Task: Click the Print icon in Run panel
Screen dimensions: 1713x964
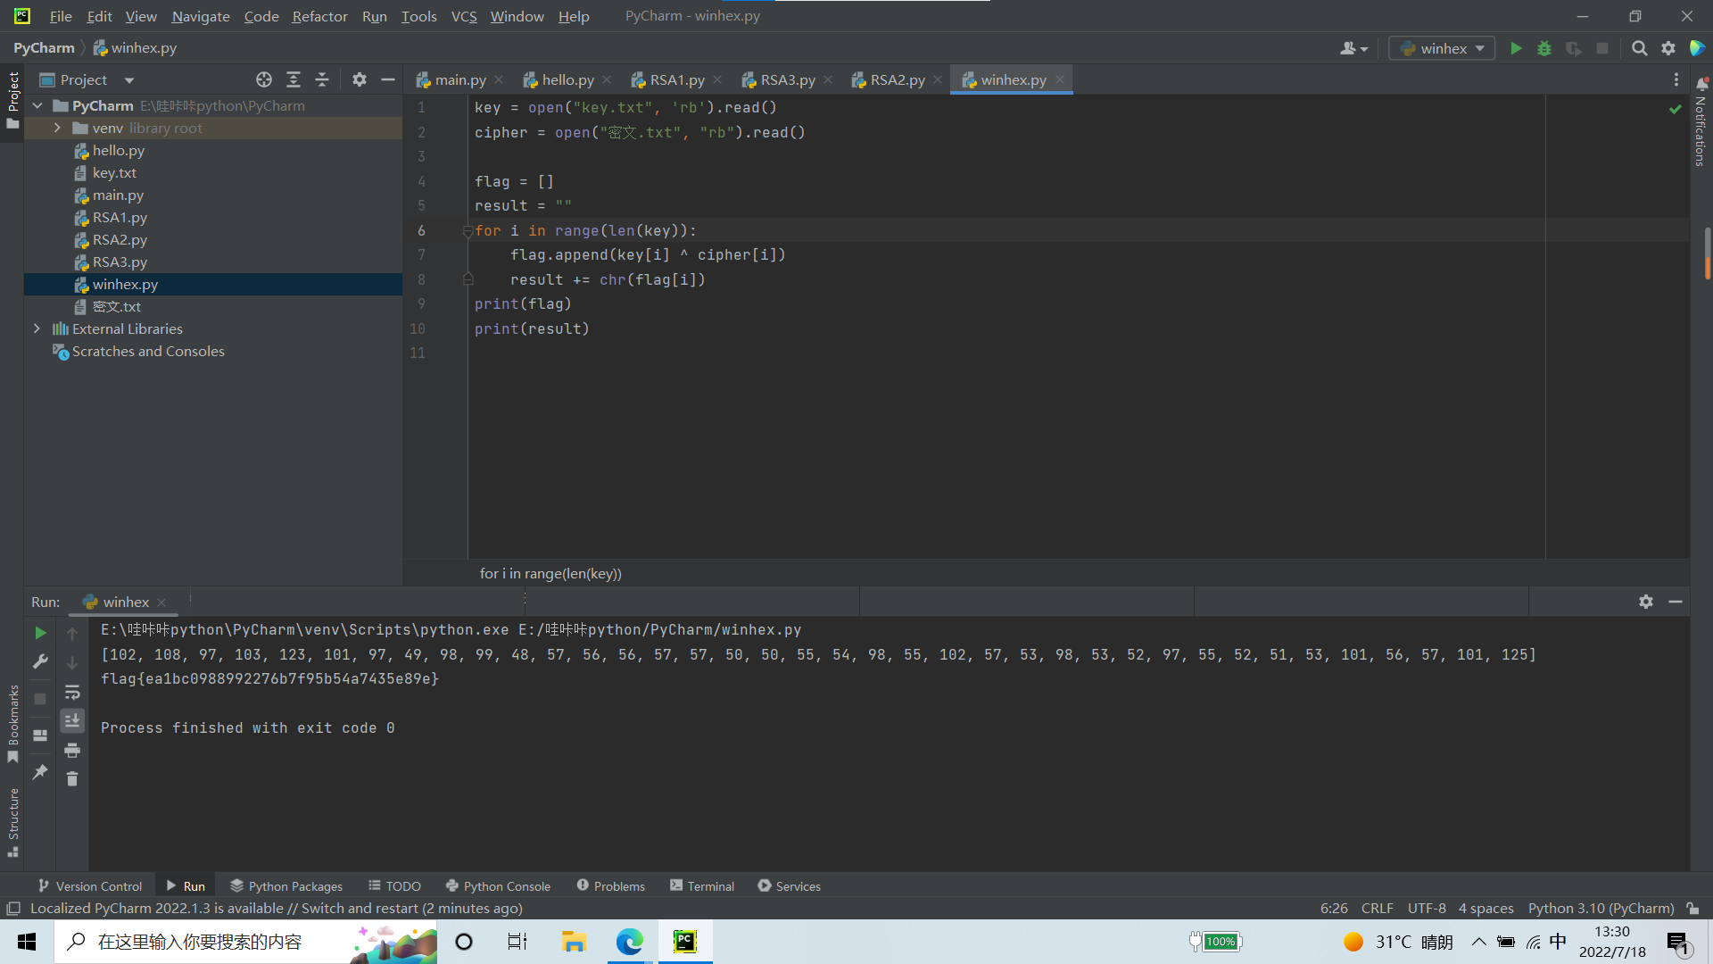Action: tap(72, 750)
